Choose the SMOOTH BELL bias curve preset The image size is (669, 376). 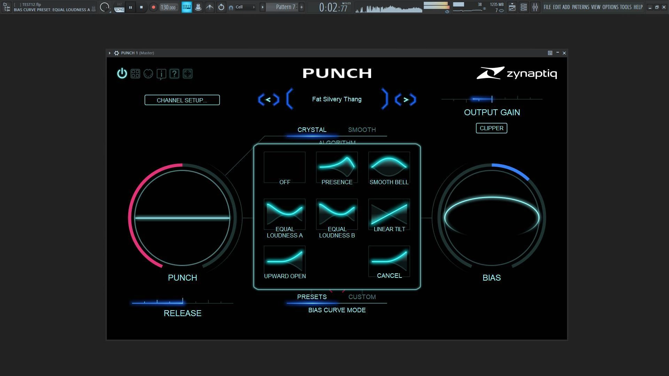click(389, 168)
